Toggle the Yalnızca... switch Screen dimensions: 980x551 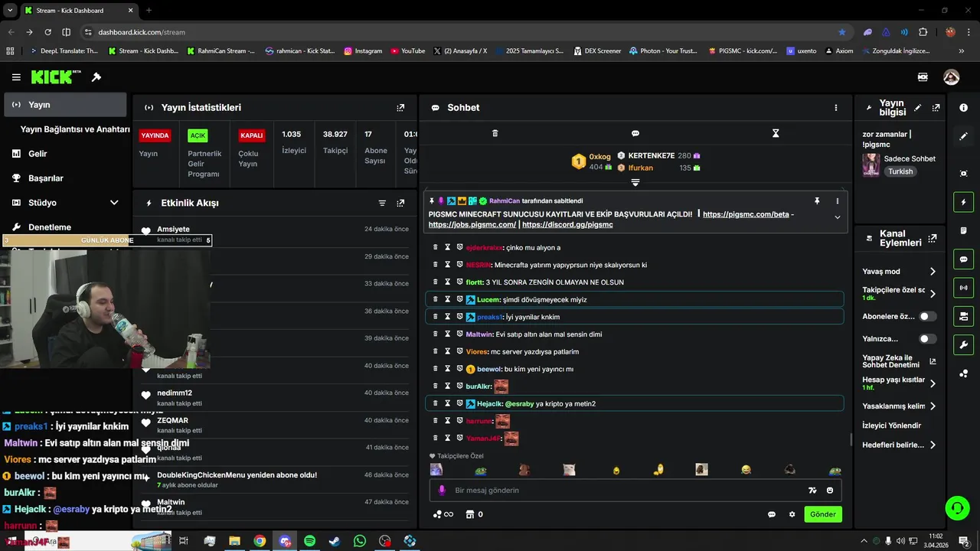coord(927,338)
